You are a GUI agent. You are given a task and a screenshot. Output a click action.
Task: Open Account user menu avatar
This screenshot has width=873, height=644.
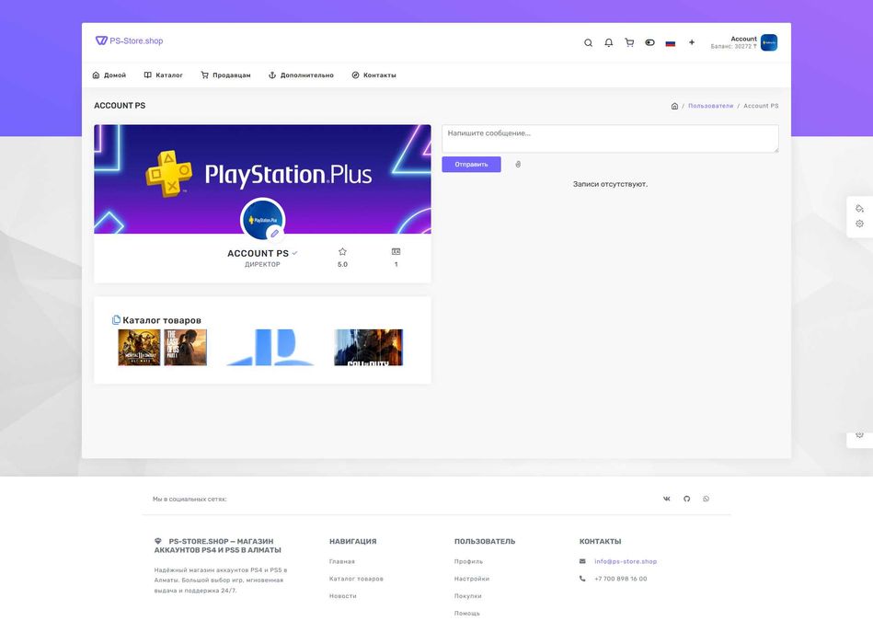(769, 43)
